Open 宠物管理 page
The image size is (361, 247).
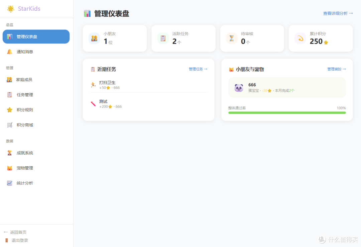point(36,168)
